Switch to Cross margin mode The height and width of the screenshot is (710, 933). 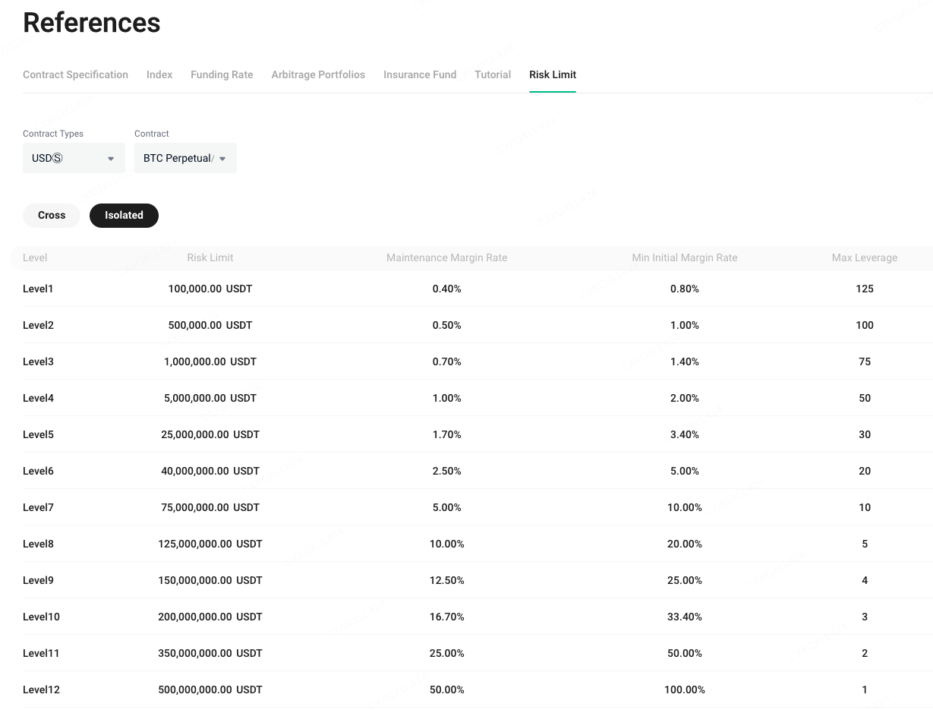click(52, 215)
